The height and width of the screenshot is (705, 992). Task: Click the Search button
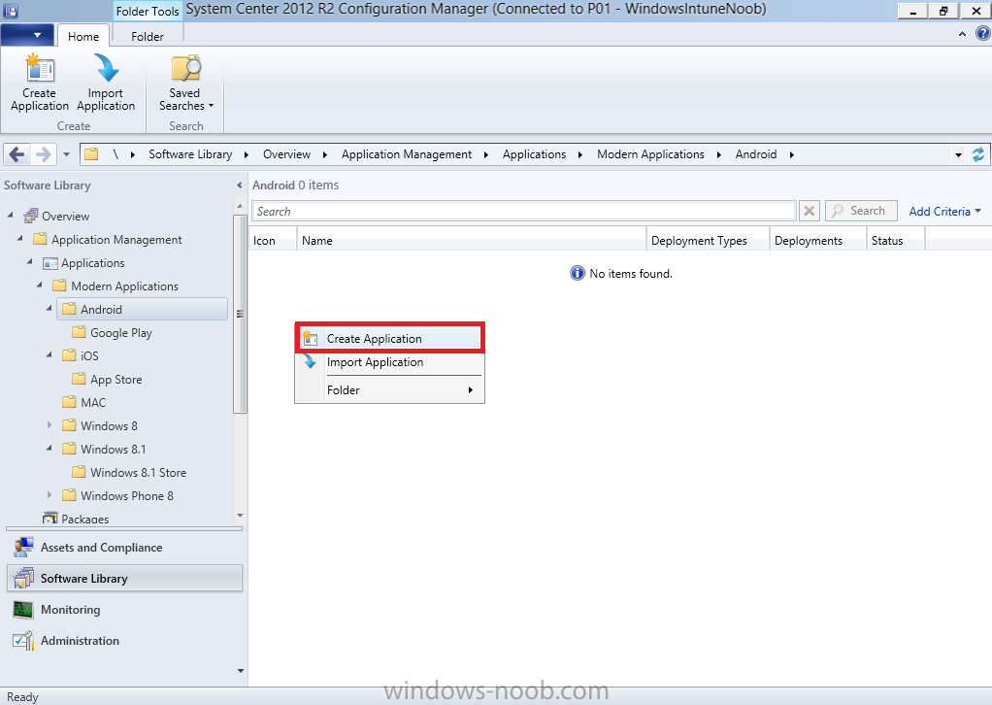tap(861, 211)
